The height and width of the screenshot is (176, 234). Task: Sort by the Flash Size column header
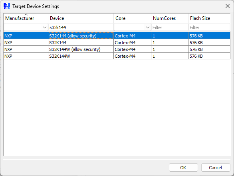pos(209,18)
